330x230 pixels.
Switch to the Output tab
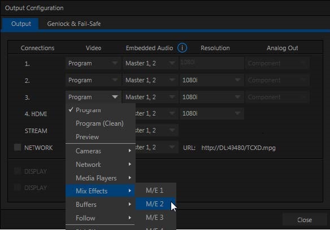pos(21,24)
